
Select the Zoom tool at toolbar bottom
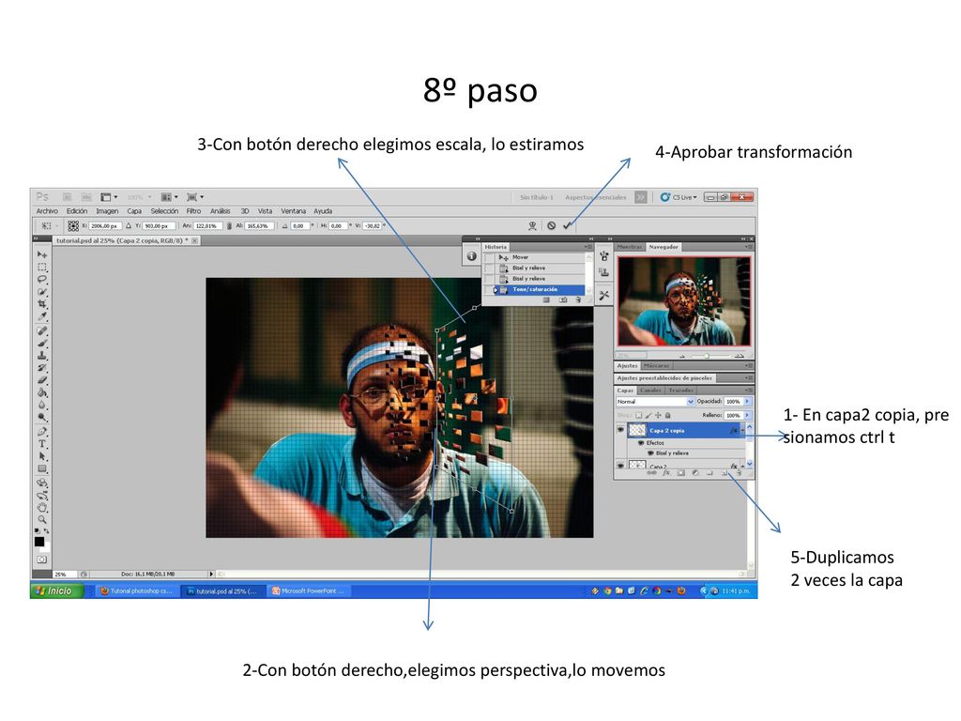(x=41, y=520)
